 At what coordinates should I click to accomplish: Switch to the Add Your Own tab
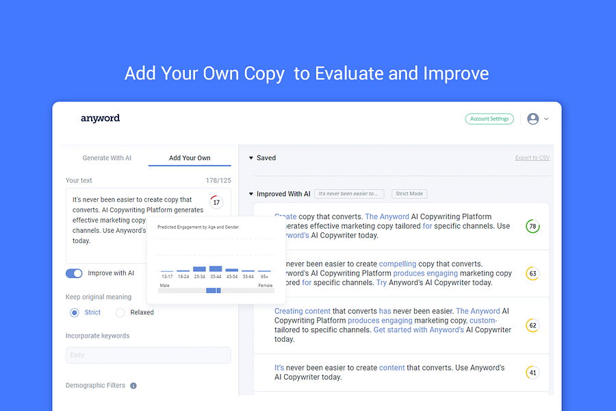(190, 158)
